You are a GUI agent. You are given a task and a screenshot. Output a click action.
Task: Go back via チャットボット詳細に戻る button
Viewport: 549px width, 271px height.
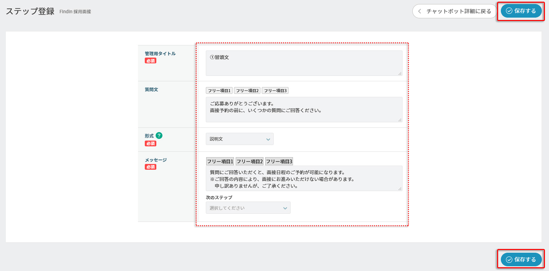(x=454, y=11)
